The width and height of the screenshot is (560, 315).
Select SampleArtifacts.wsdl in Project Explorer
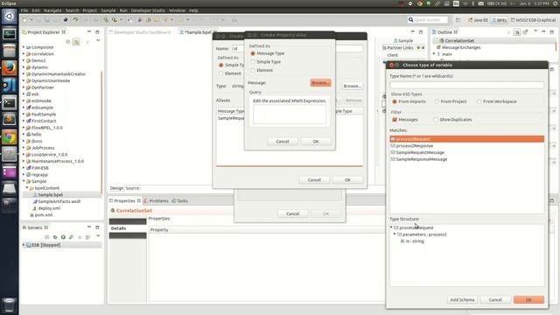point(59,201)
